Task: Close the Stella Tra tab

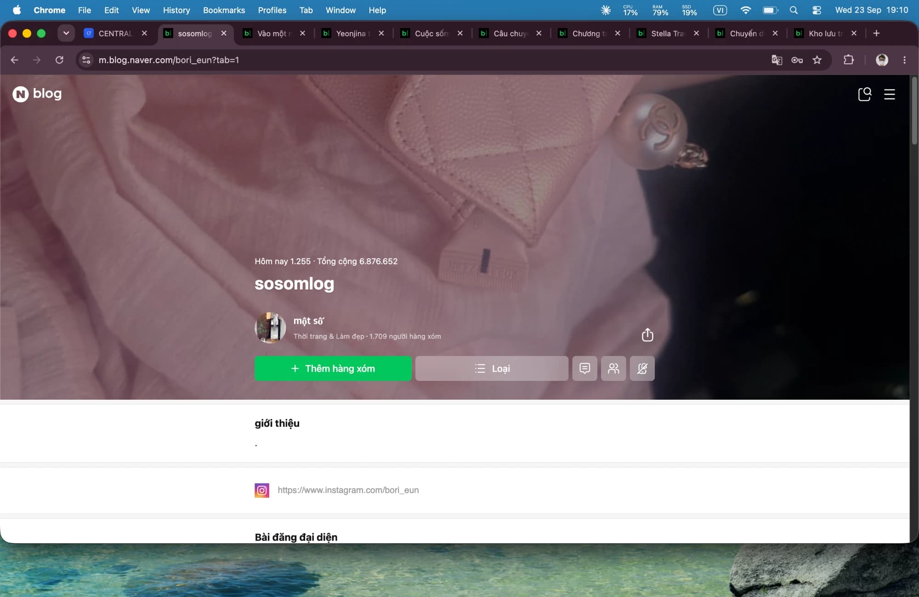Action: (x=697, y=33)
